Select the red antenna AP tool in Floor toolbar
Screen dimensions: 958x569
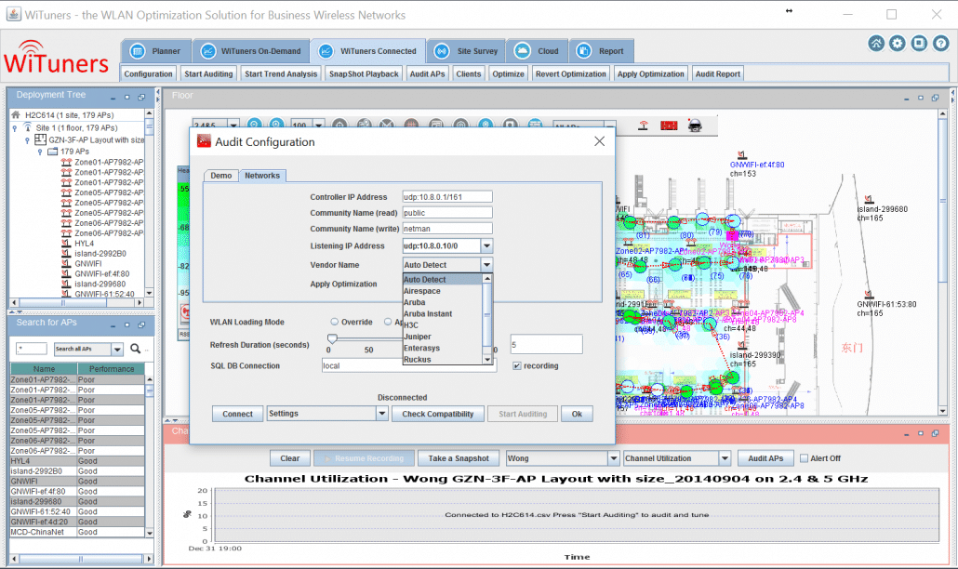(x=644, y=126)
